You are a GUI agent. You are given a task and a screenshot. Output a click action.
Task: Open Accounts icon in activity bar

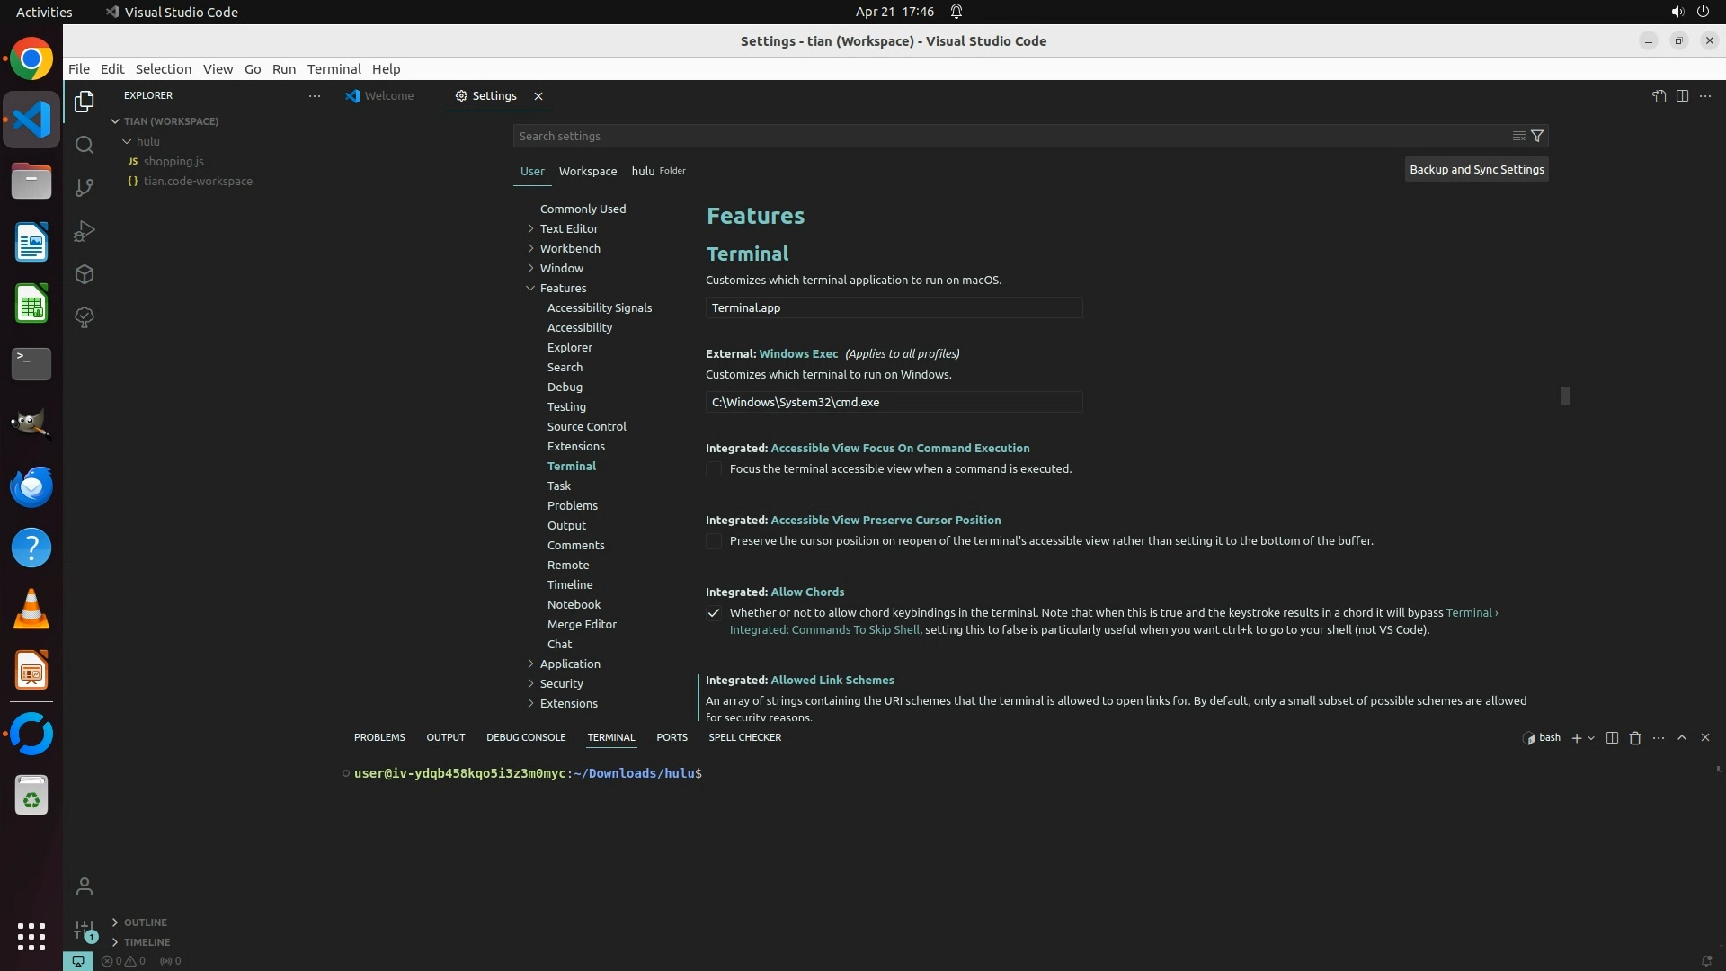(x=85, y=886)
